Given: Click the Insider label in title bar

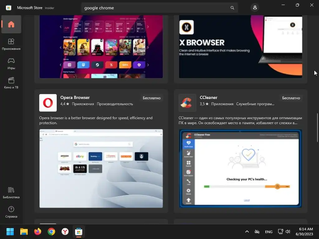Looking at the screenshot, I should pyautogui.click(x=50, y=8).
